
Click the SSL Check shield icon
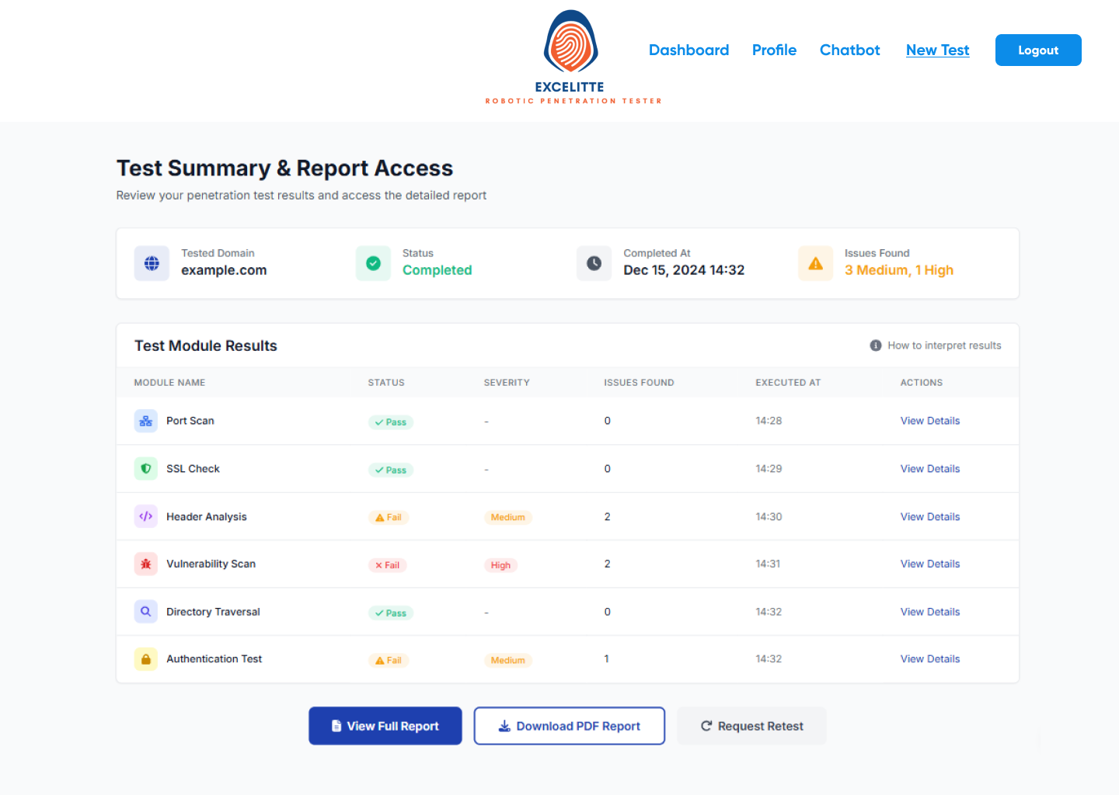point(145,469)
